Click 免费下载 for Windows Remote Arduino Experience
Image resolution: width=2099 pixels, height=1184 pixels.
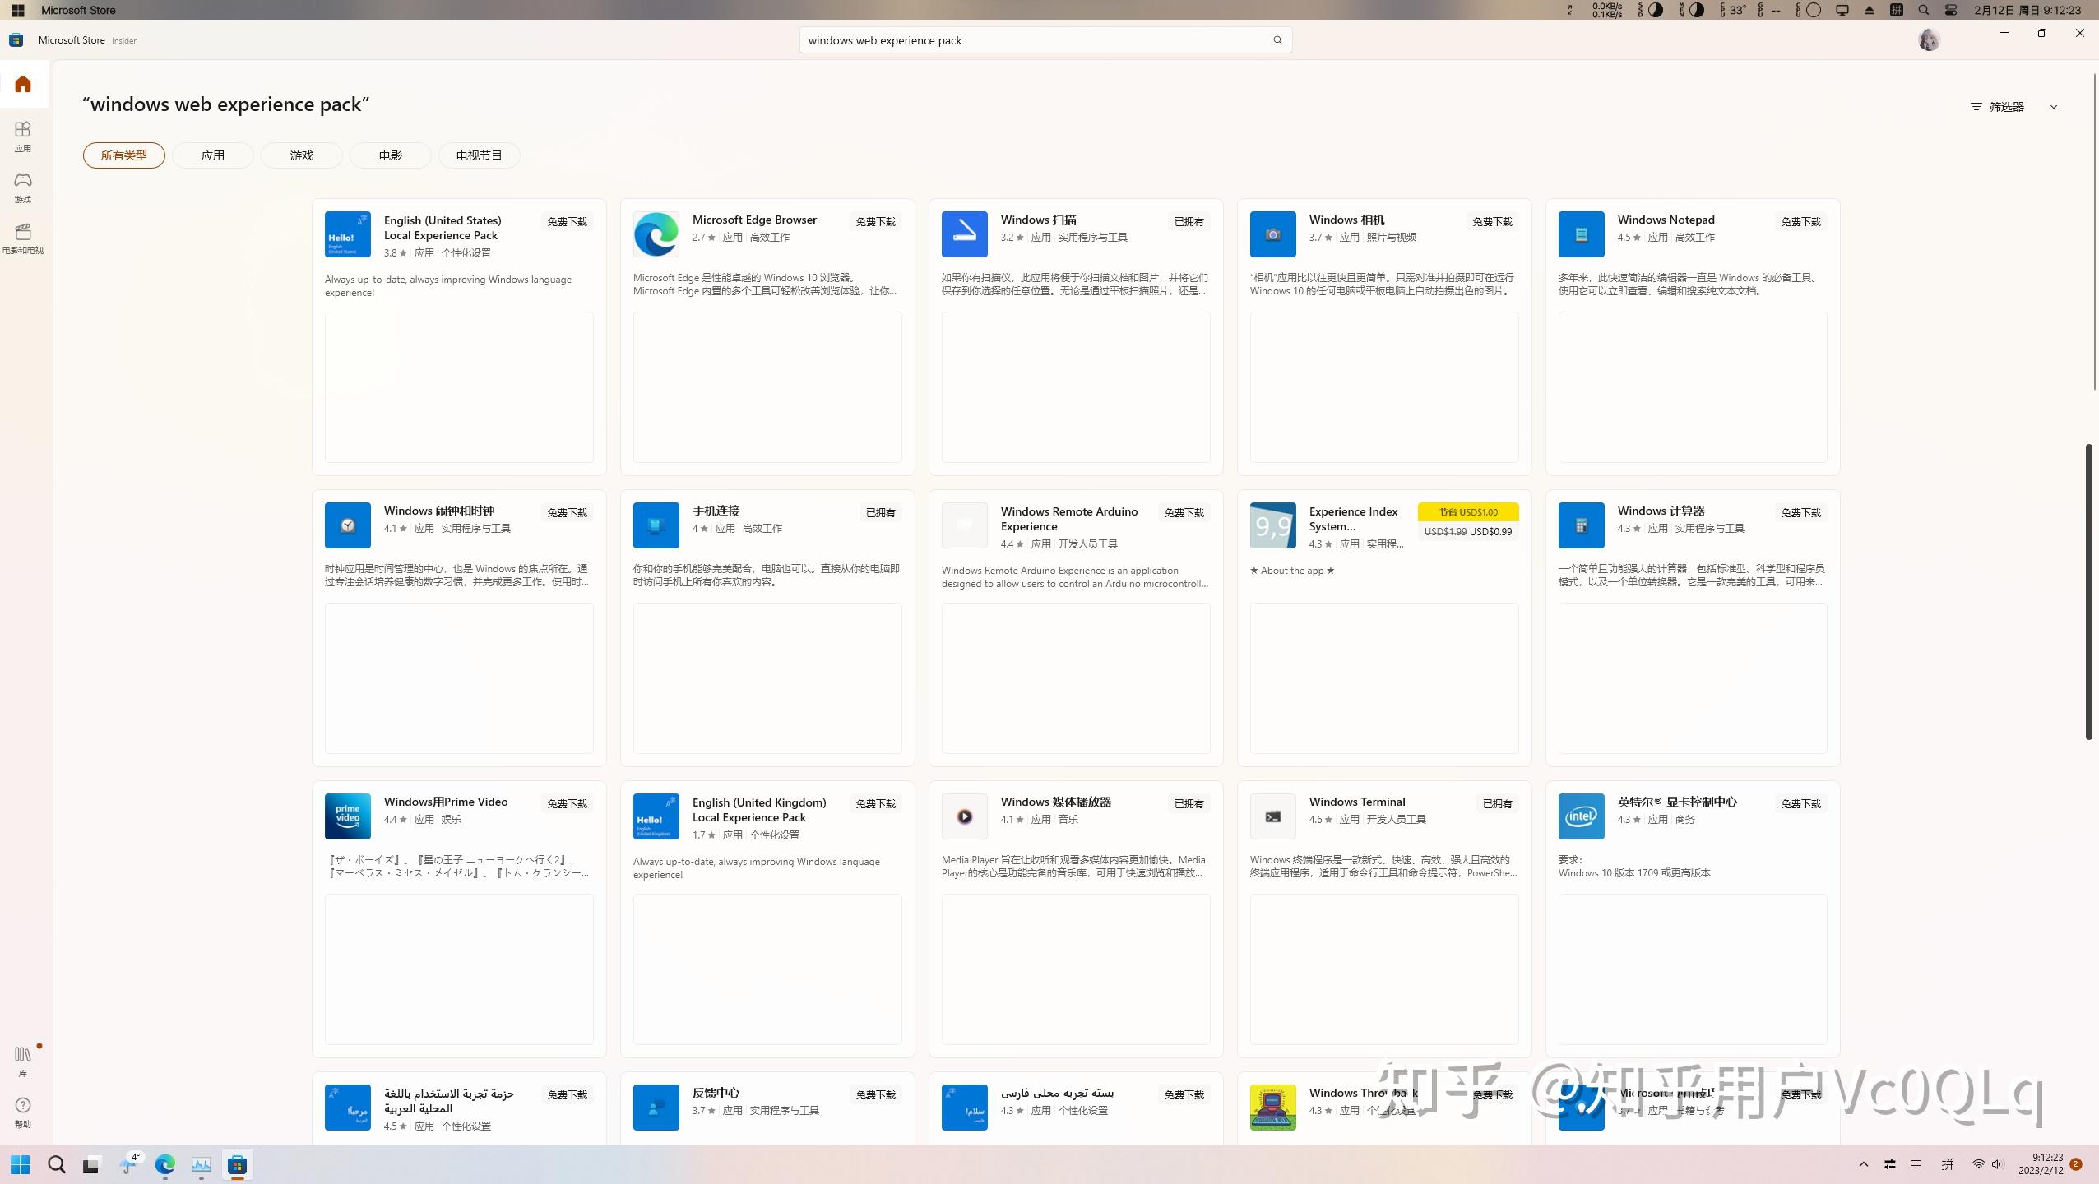point(1184,513)
